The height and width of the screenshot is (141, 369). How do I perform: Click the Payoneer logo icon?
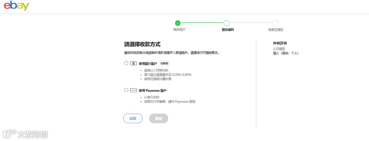[134, 90]
